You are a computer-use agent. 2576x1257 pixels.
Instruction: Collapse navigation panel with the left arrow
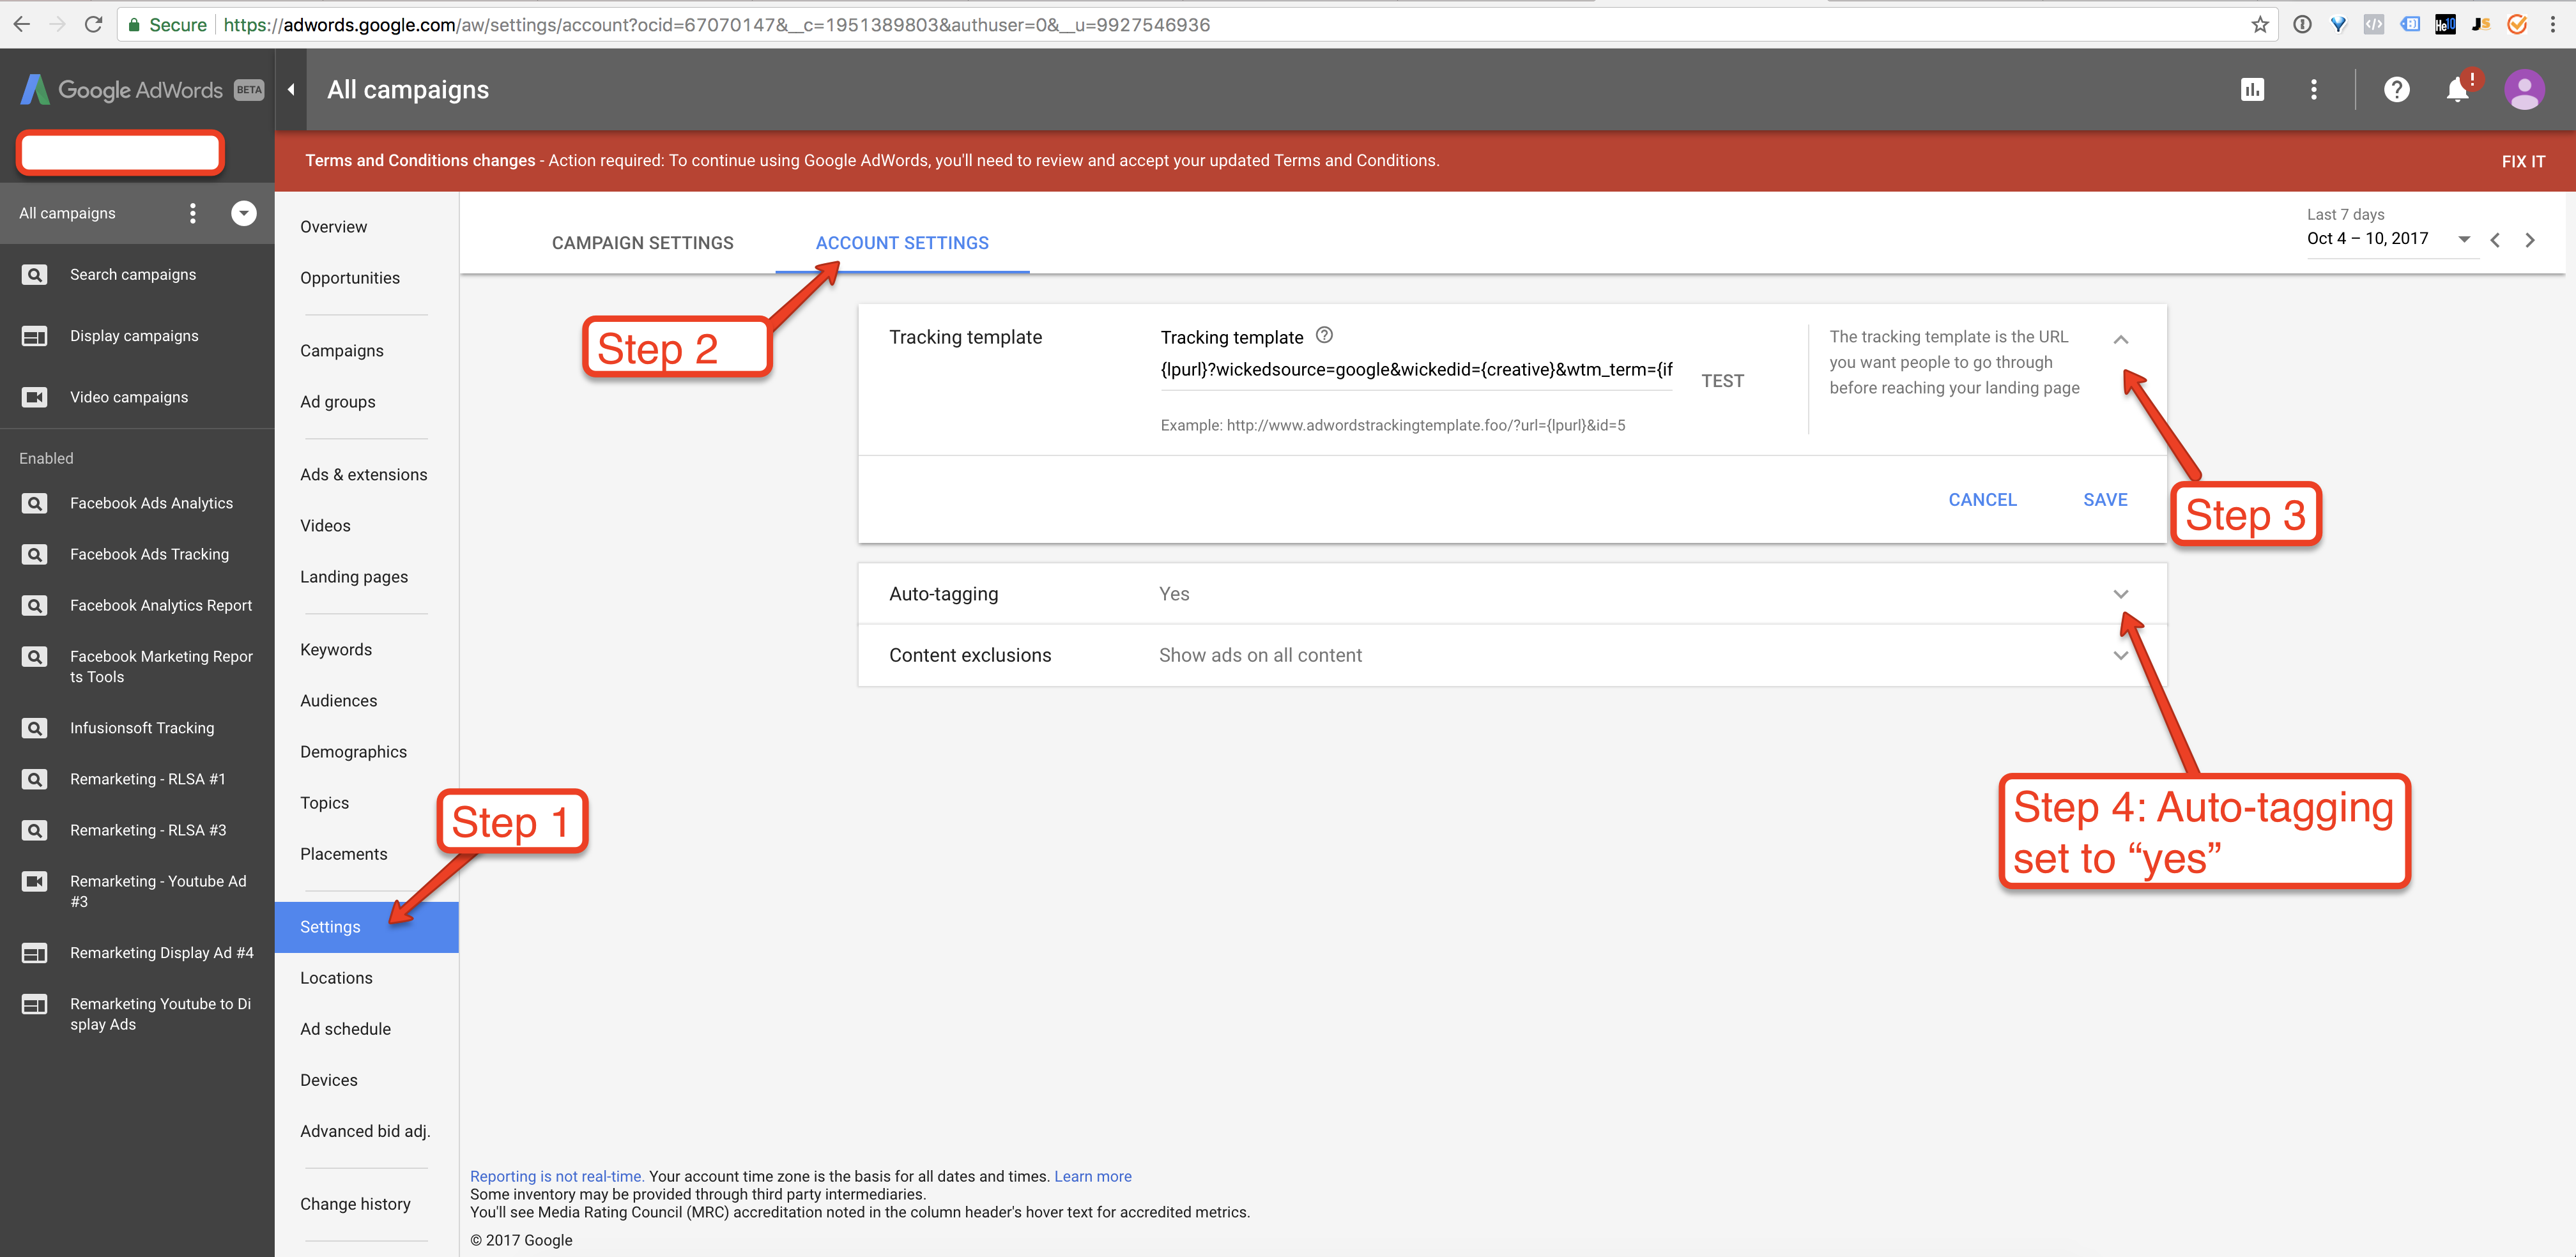[291, 90]
